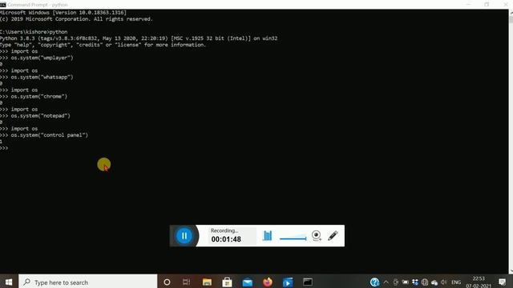Click the Microsoft Windows version line
This screenshot has height=288, width=513.
[x=63, y=13]
